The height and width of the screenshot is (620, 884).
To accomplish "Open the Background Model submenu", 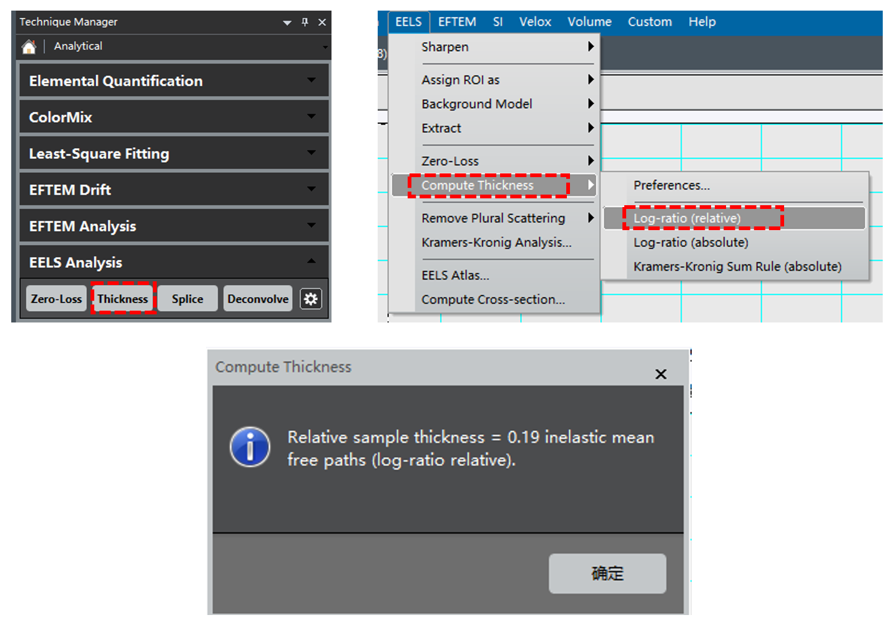I will point(477,104).
